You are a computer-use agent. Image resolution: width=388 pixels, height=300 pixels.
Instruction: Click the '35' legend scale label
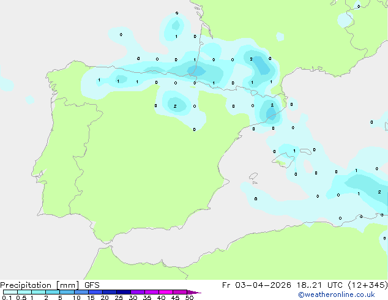point(147,298)
